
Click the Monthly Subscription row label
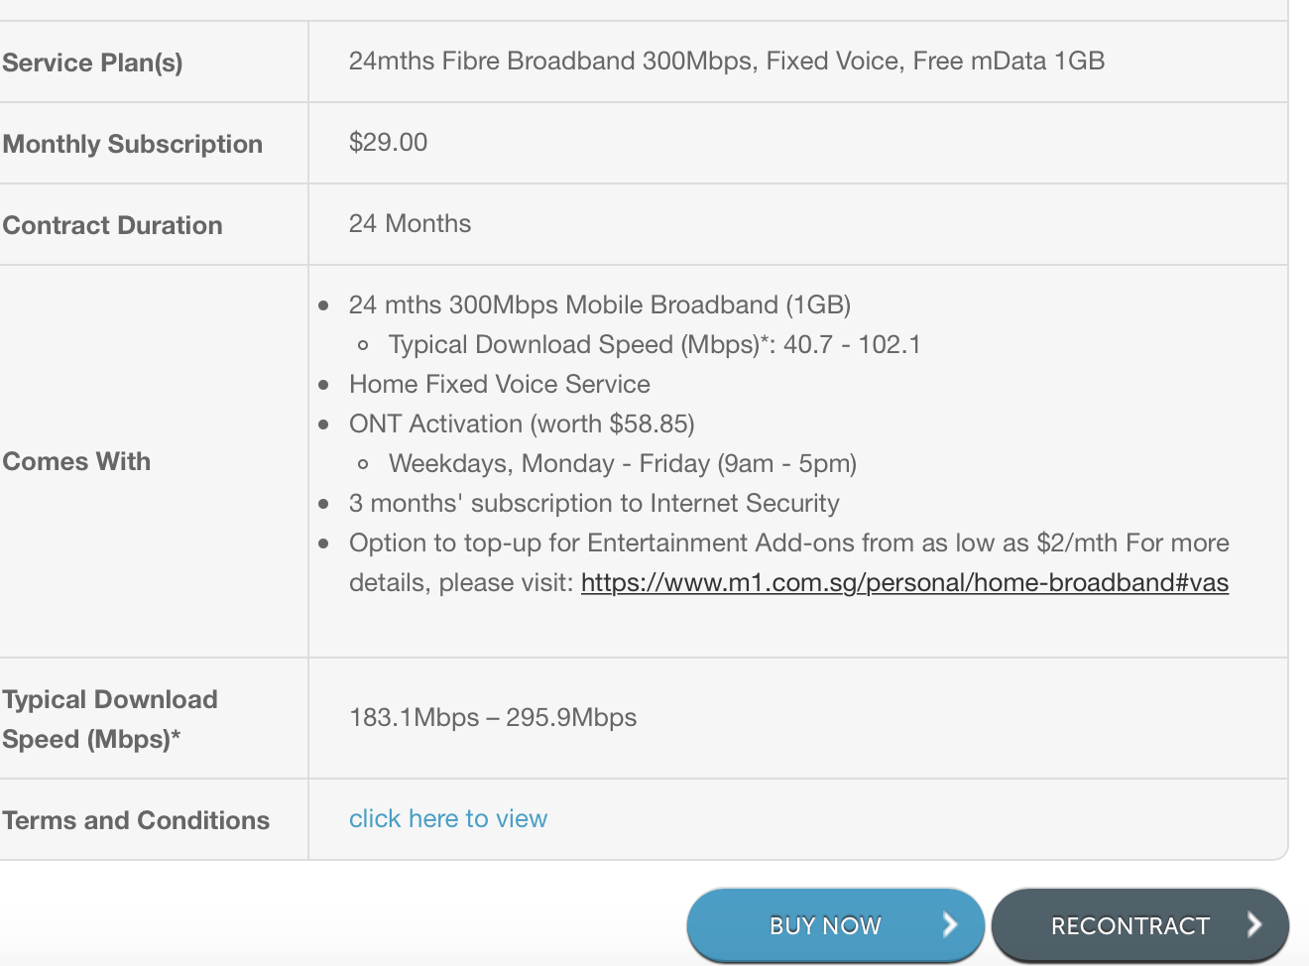(133, 144)
